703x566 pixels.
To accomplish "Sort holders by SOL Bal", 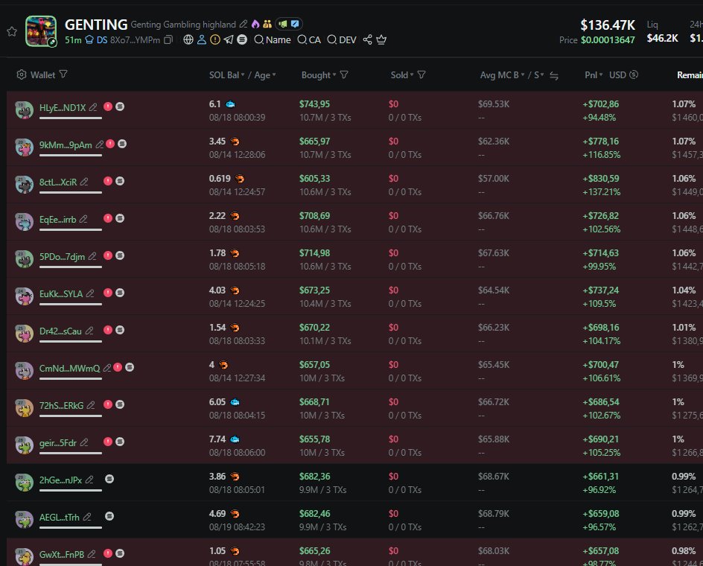I will point(227,75).
